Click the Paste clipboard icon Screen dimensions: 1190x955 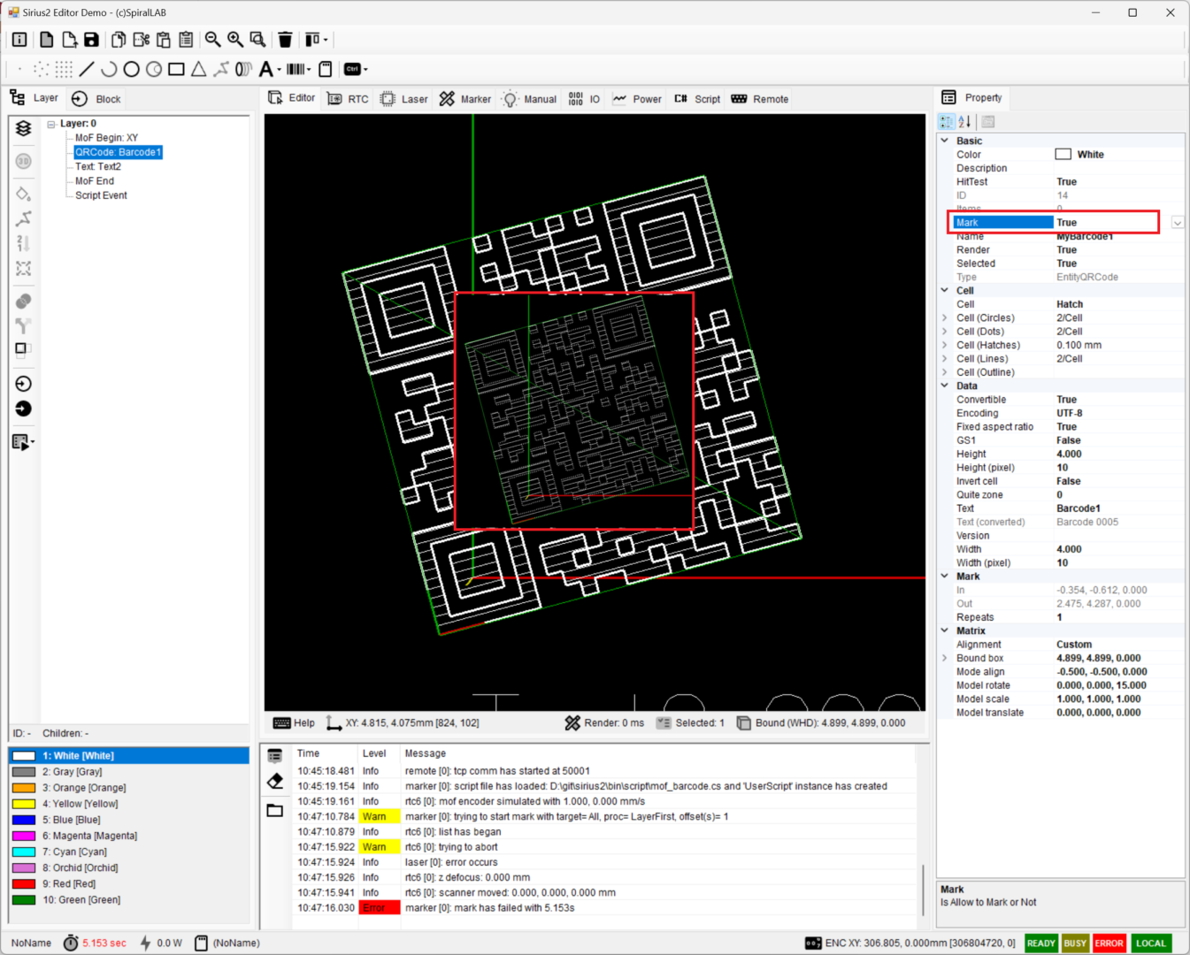164,40
